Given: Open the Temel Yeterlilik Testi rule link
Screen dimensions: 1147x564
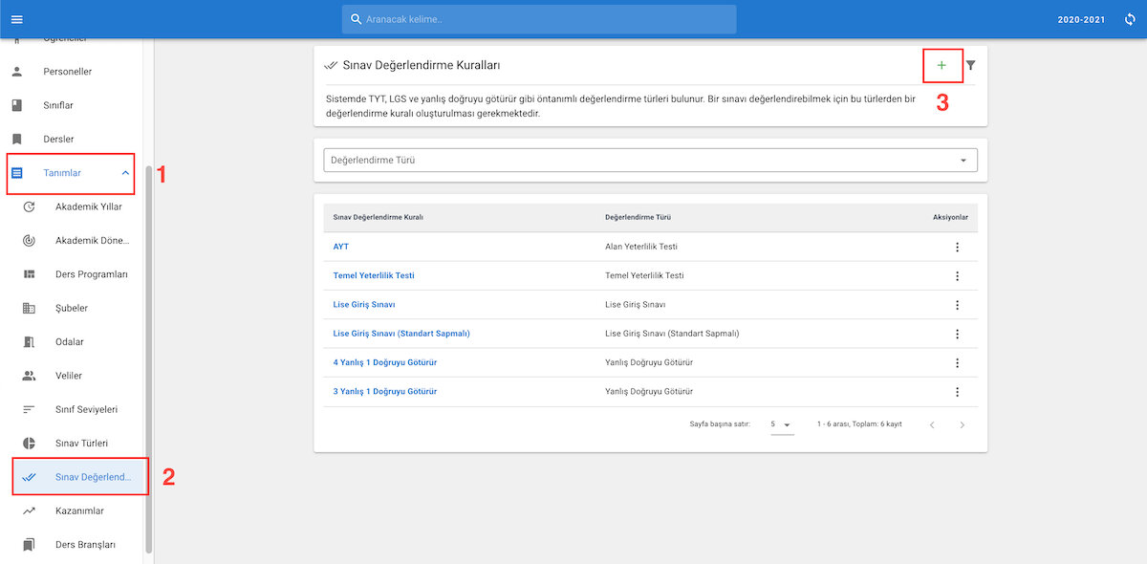Looking at the screenshot, I should tap(374, 275).
